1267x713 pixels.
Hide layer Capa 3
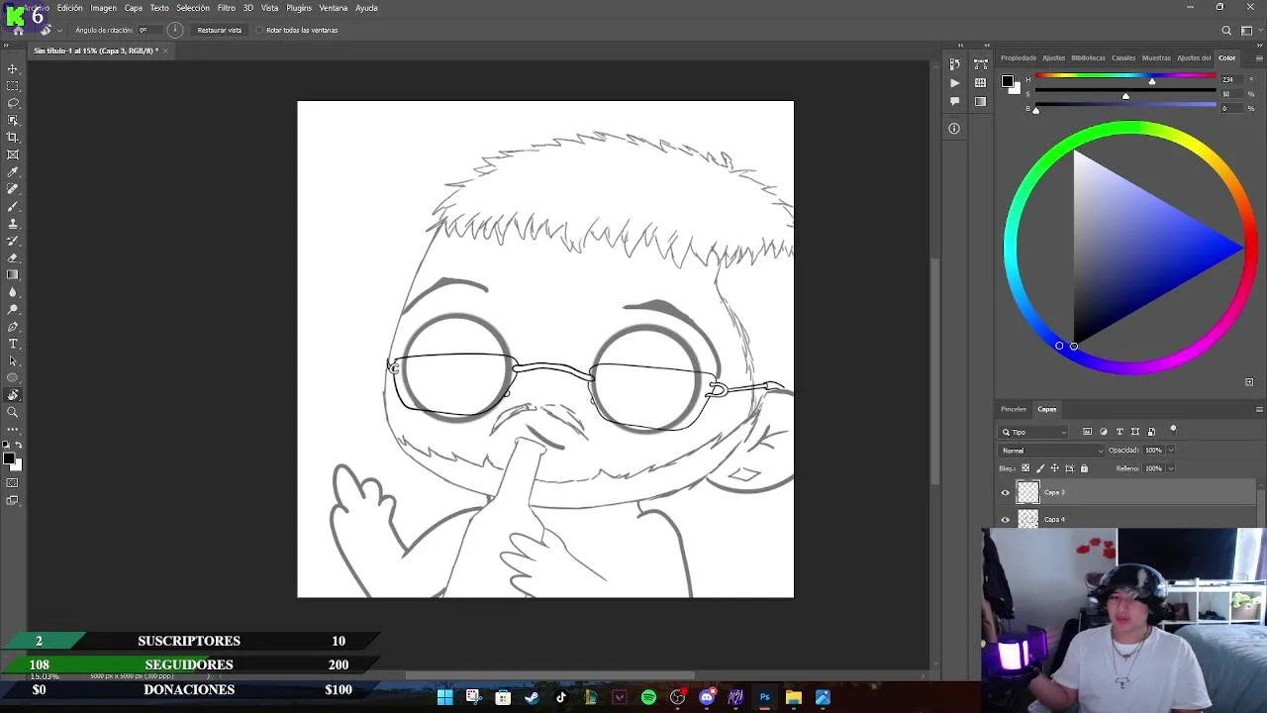tap(1006, 492)
